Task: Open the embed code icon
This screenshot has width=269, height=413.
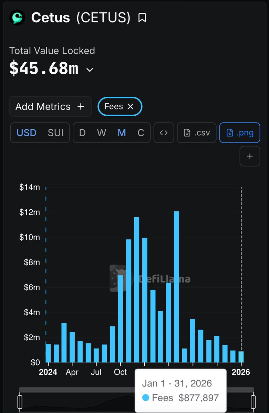Action: point(164,133)
